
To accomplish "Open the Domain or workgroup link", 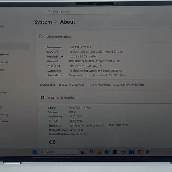I will click(x=72, y=85).
